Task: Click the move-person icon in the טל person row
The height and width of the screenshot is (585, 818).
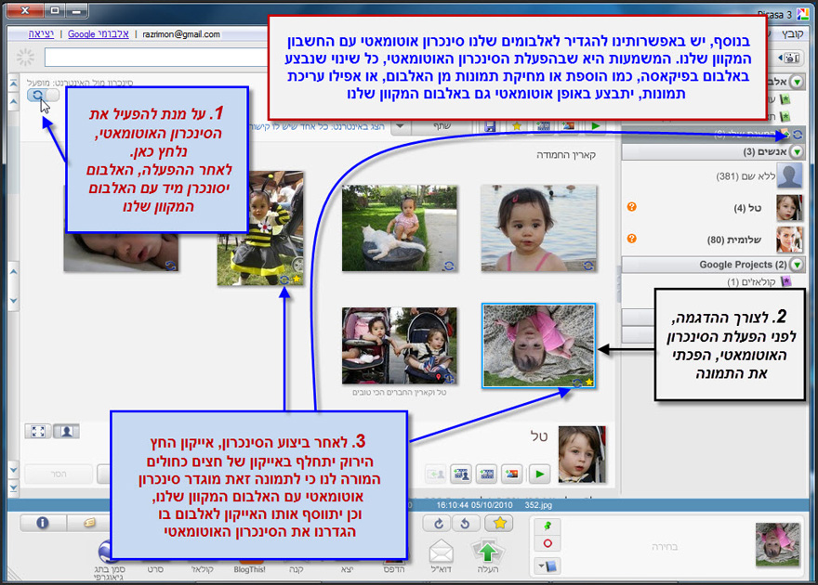Action: [x=436, y=474]
